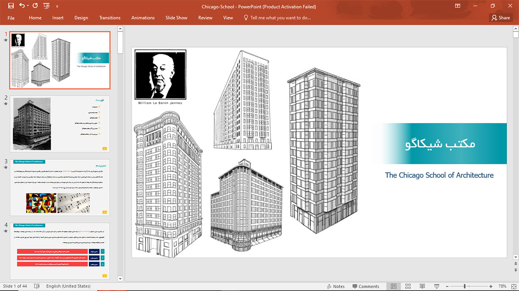Start Slide Show from status bar icon

tap(436, 286)
